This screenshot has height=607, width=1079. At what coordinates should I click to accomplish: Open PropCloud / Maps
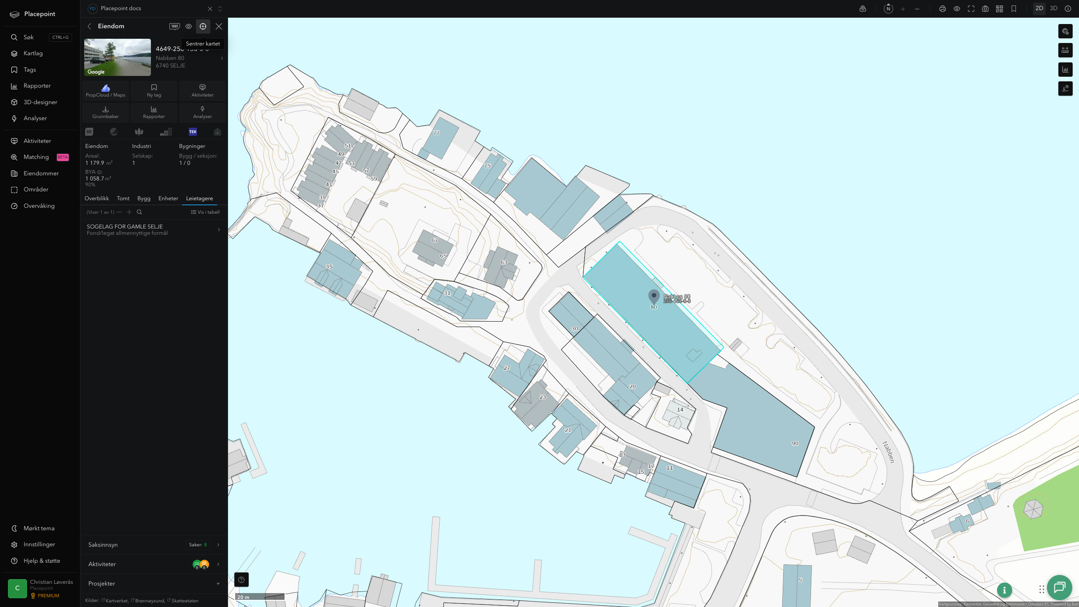(x=105, y=91)
